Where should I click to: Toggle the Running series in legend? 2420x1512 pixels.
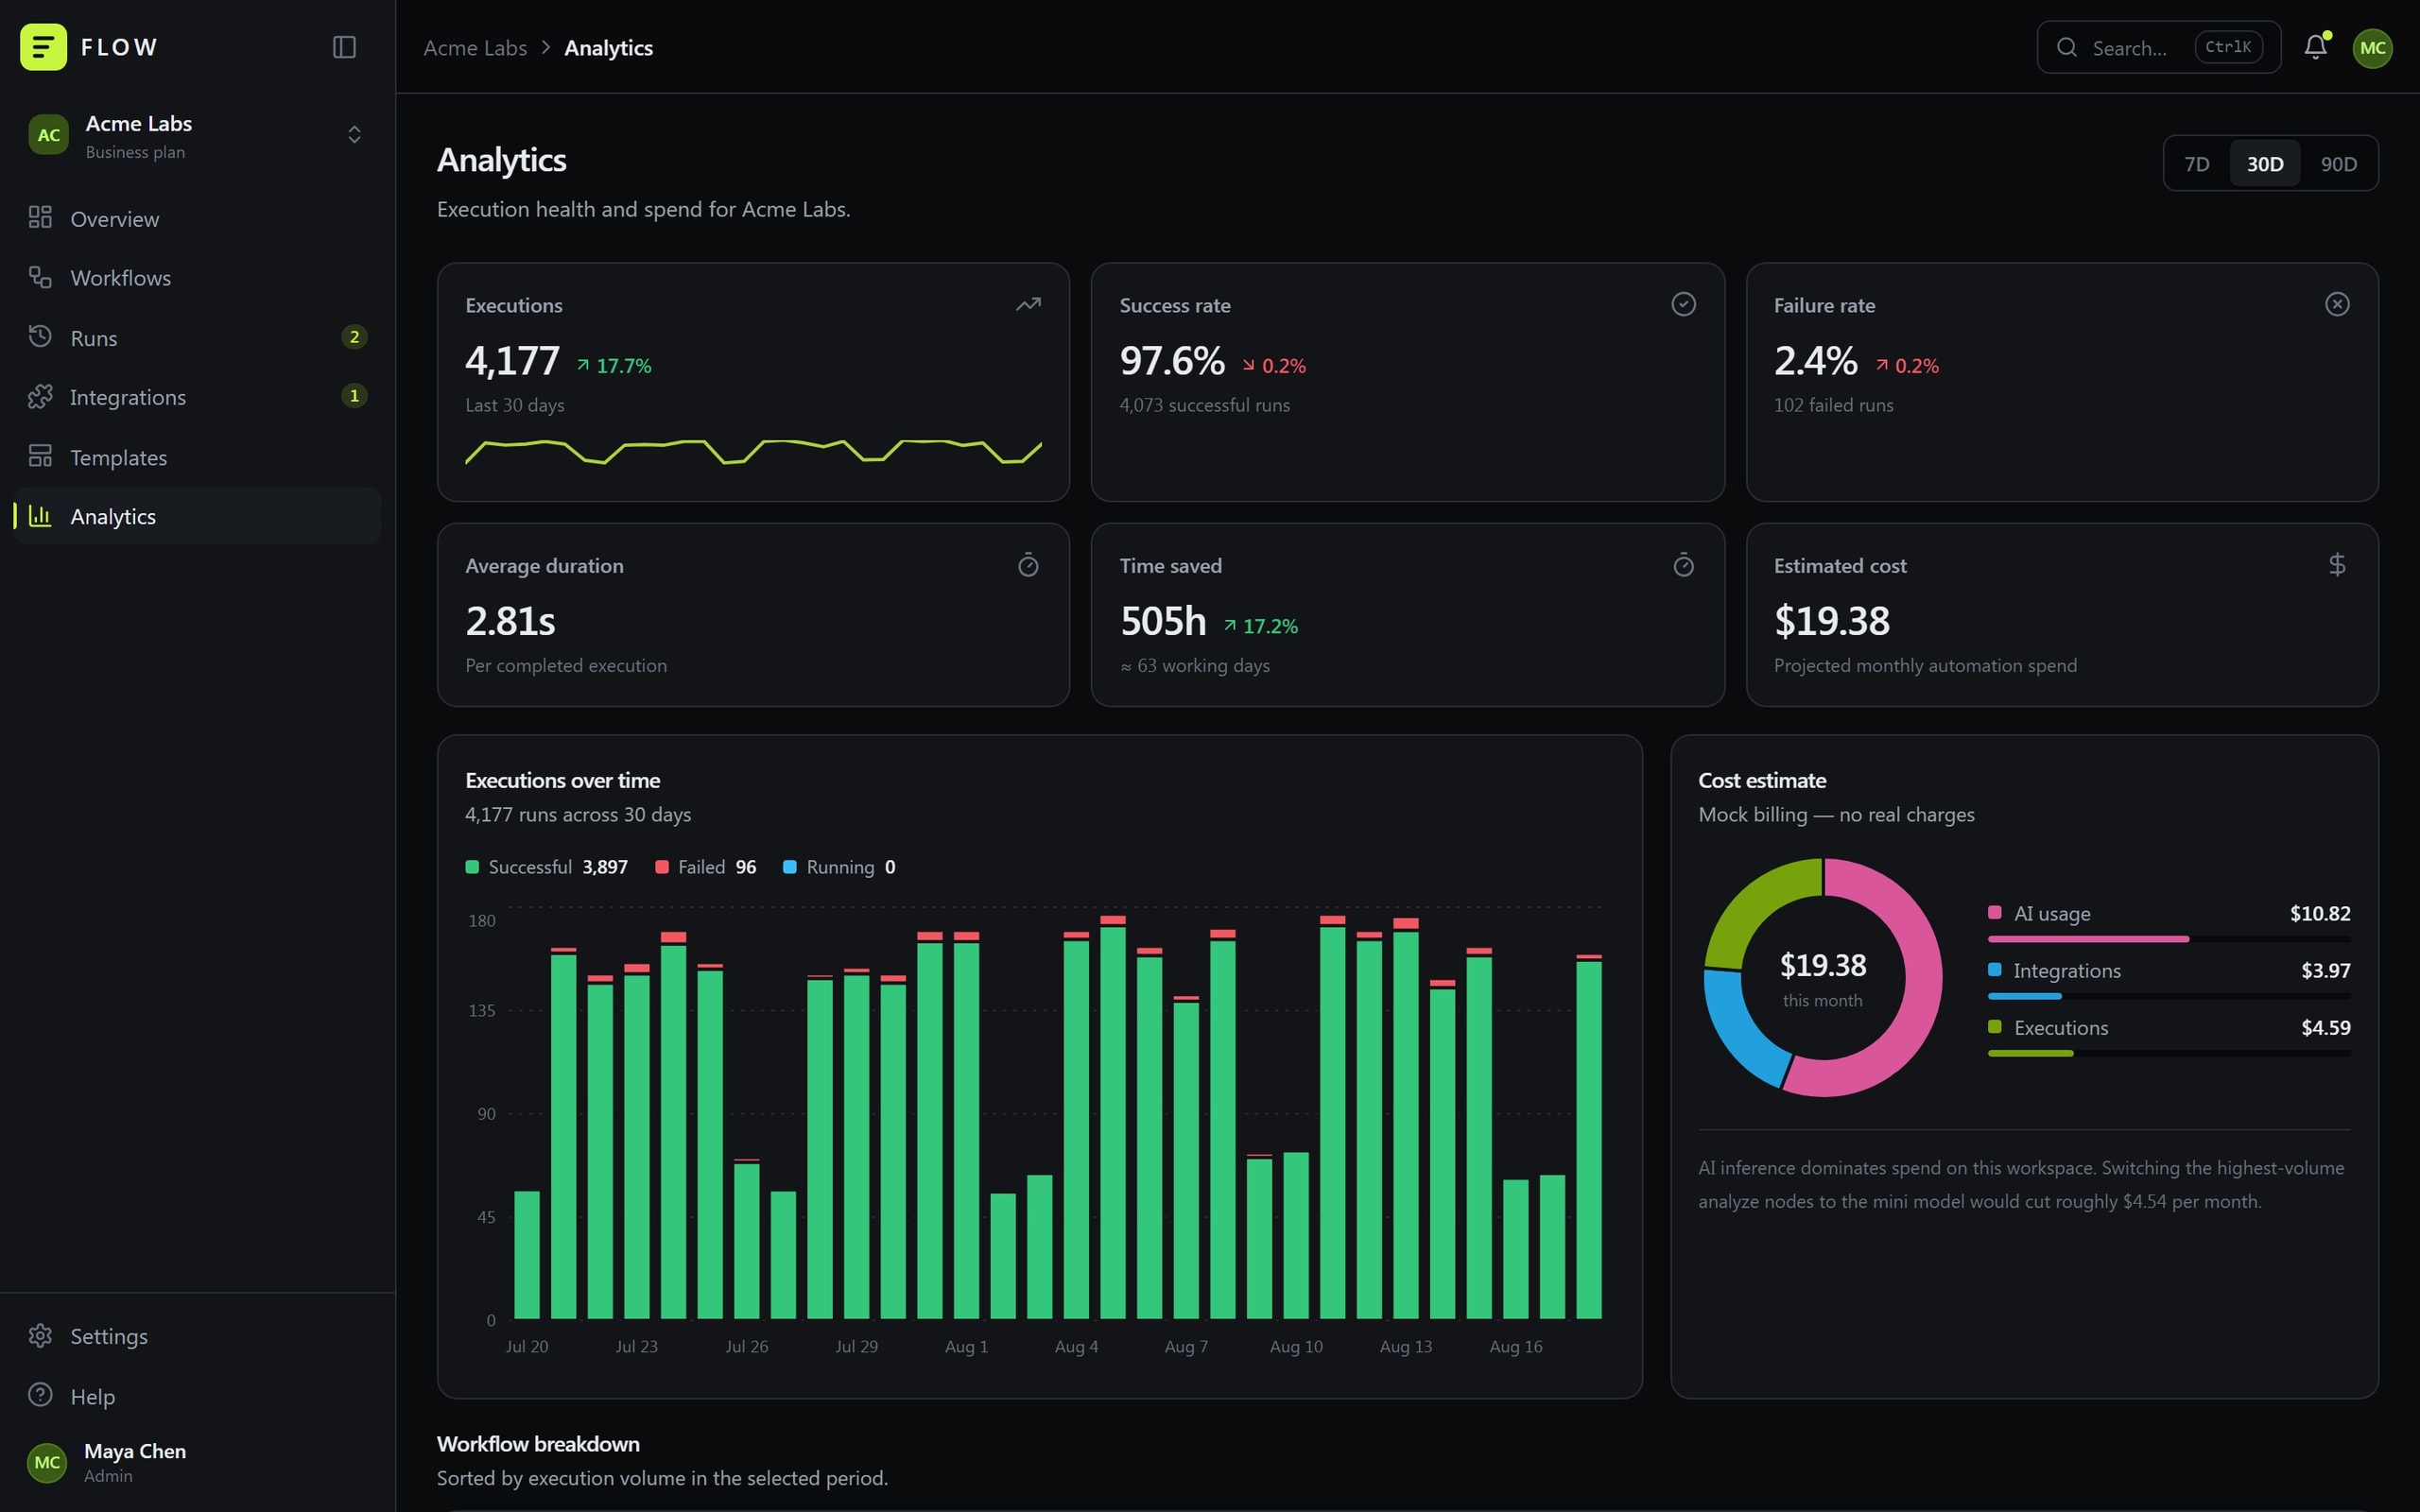point(839,867)
